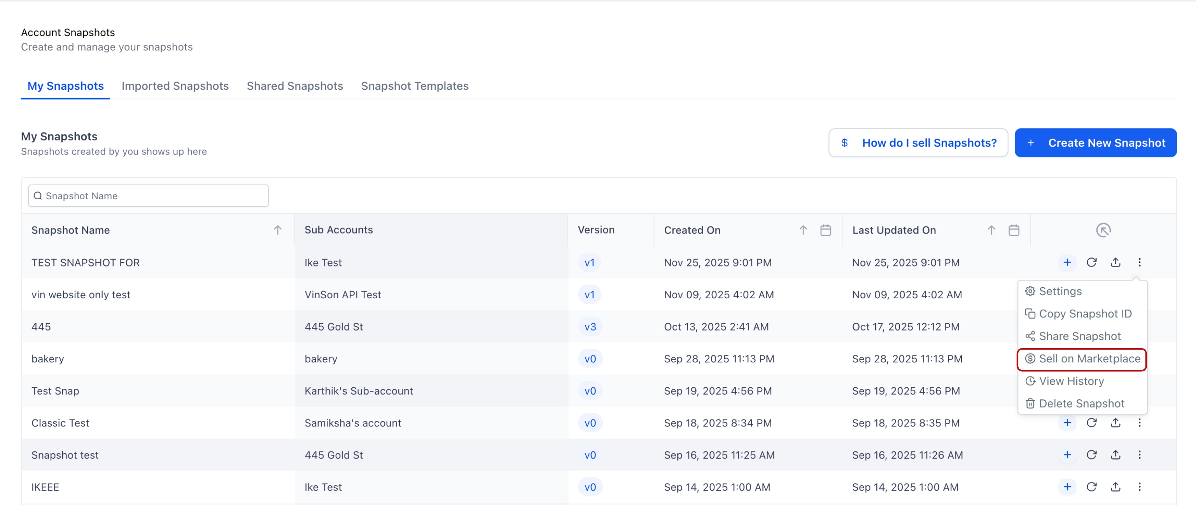
Task: Click upload icon in IKEEE row
Action: tap(1115, 486)
